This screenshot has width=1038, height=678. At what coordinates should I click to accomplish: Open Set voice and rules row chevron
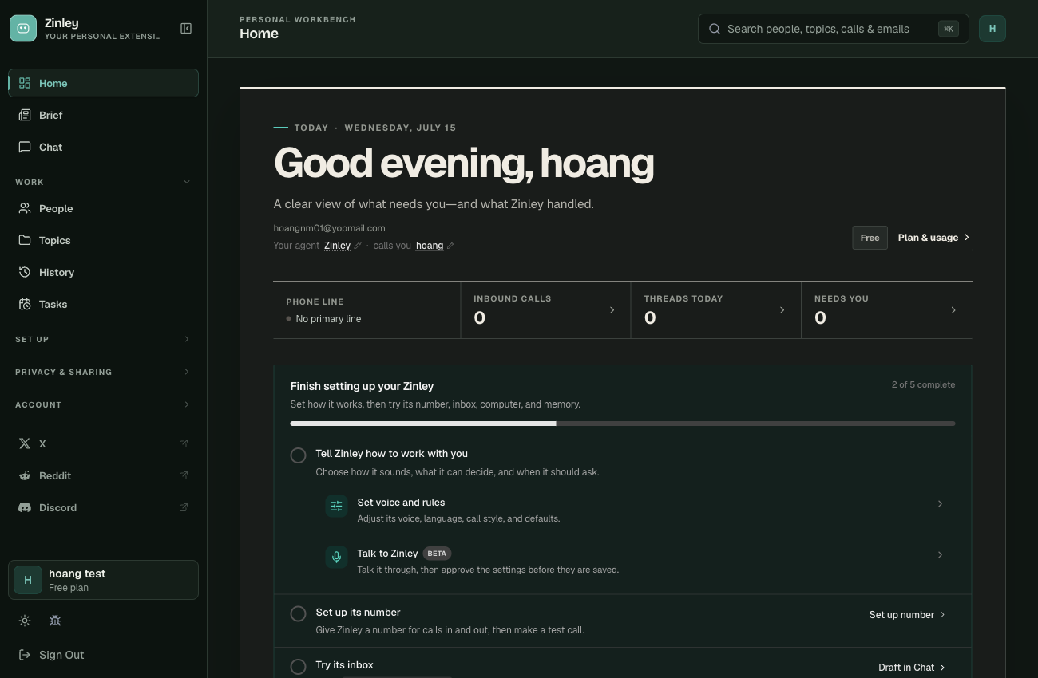pyautogui.click(x=940, y=503)
